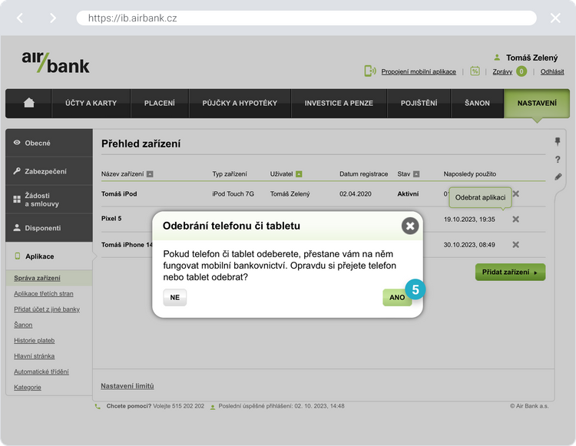Open help question mark icon
The height and width of the screenshot is (446, 576).
click(x=558, y=160)
